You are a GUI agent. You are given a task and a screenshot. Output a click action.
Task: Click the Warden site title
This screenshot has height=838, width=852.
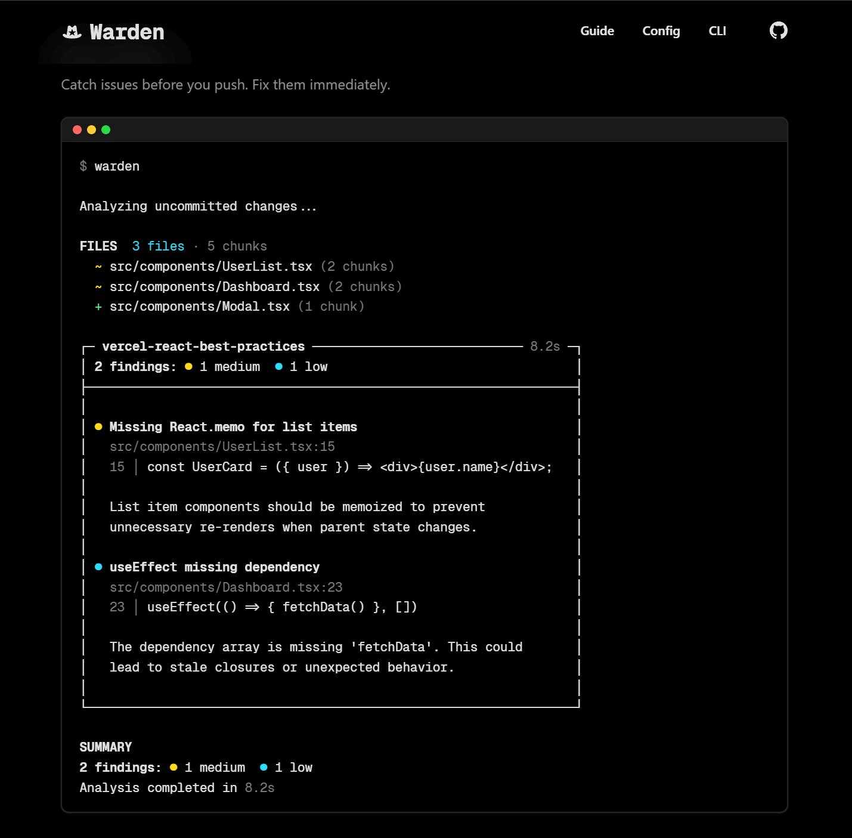[126, 32]
